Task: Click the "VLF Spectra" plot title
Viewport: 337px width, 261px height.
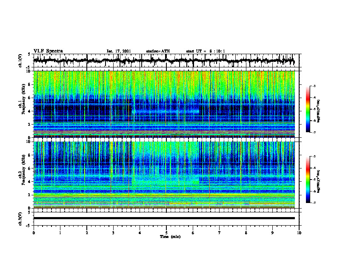Action: click(48, 51)
